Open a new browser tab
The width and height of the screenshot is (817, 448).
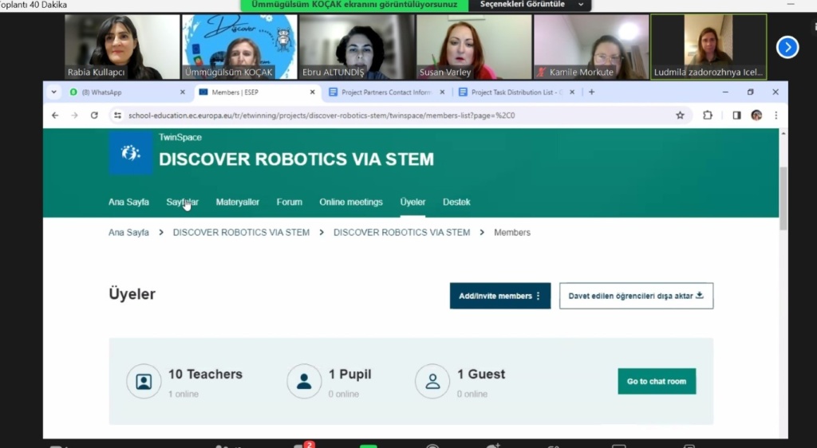[x=591, y=92]
